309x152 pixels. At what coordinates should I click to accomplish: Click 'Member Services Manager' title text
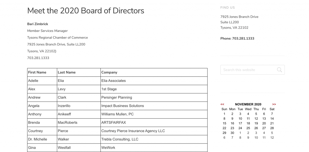(47, 31)
